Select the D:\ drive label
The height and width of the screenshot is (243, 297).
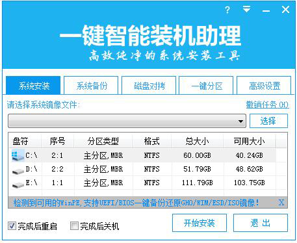[31, 169]
